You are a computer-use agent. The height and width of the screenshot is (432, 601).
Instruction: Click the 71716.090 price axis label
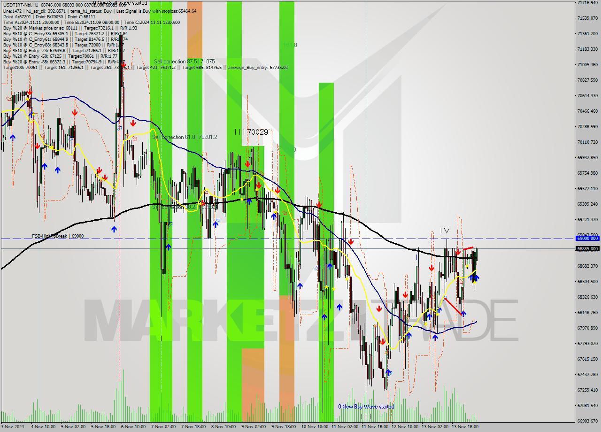click(x=587, y=3)
